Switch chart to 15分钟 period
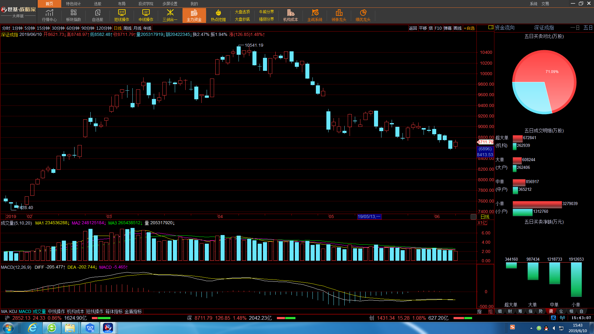 (43, 28)
